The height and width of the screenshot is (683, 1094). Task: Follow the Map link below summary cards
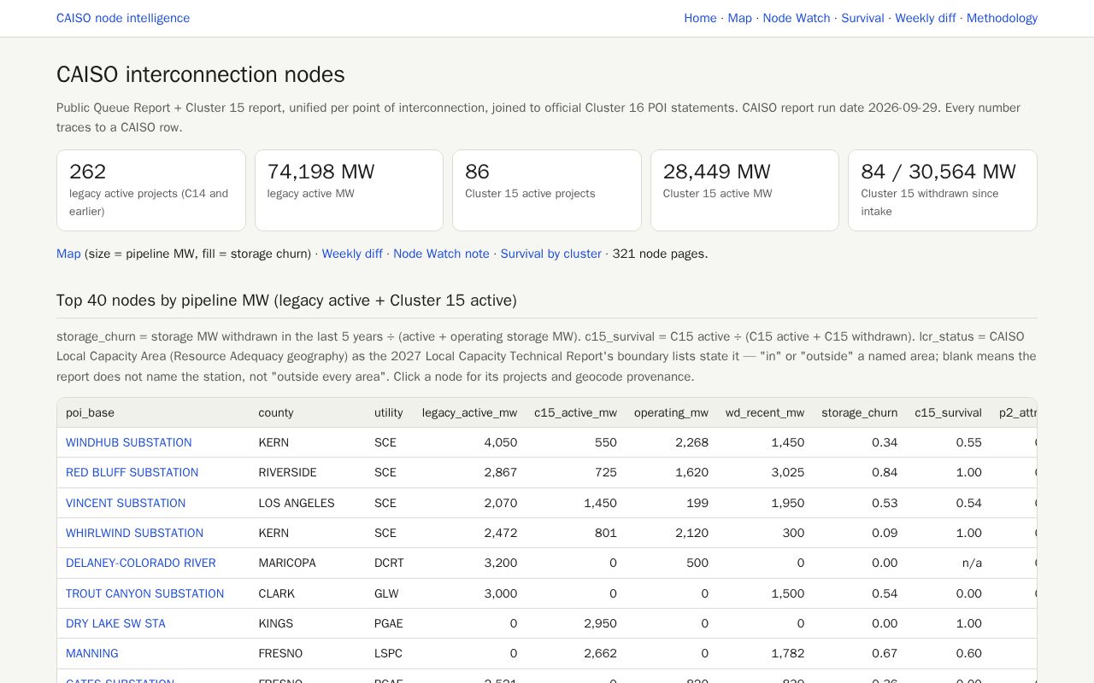(68, 254)
